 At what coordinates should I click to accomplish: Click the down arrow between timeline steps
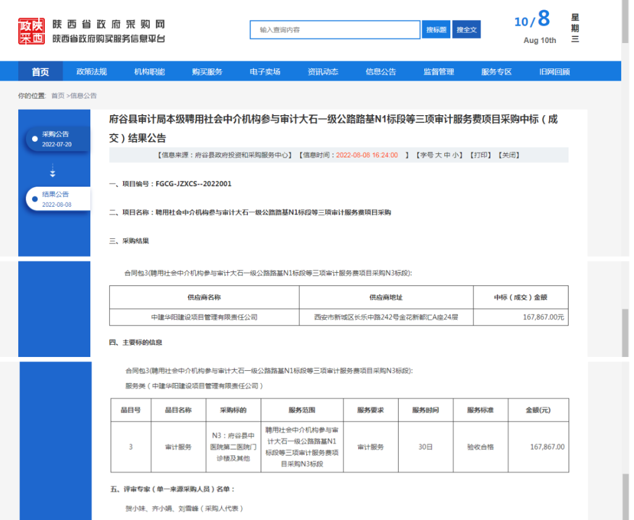coord(53,171)
